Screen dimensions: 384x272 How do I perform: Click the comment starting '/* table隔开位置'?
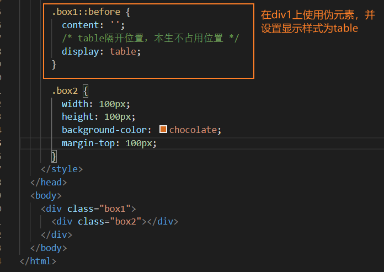point(151,38)
